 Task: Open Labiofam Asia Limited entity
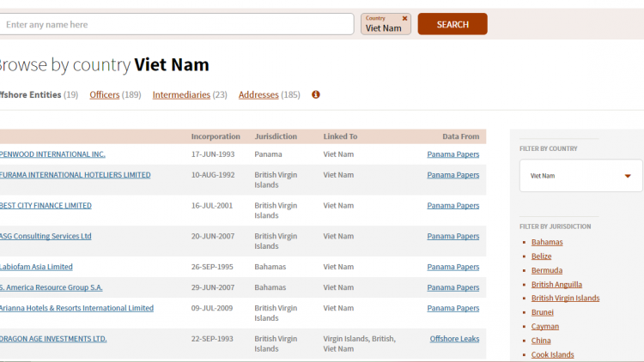click(x=36, y=267)
